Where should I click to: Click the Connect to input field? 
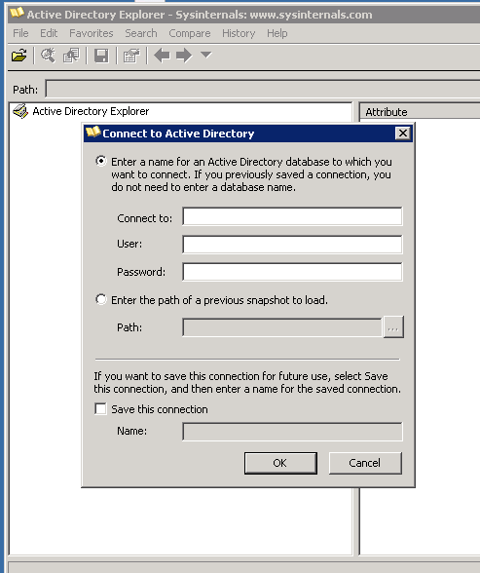point(292,216)
